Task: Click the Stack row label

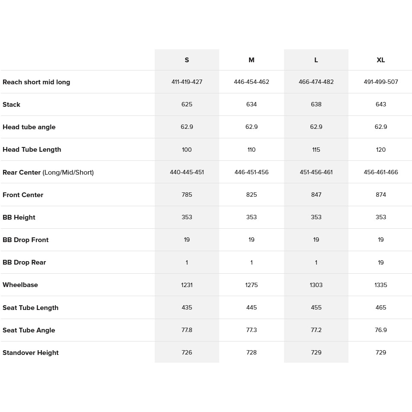Action: [x=11, y=104]
